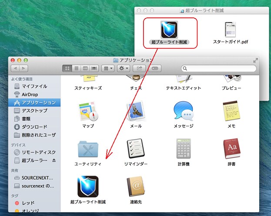Zoom the アプリケーション window with green button
The width and height of the screenshot is (271, 216).
[26, 60]
